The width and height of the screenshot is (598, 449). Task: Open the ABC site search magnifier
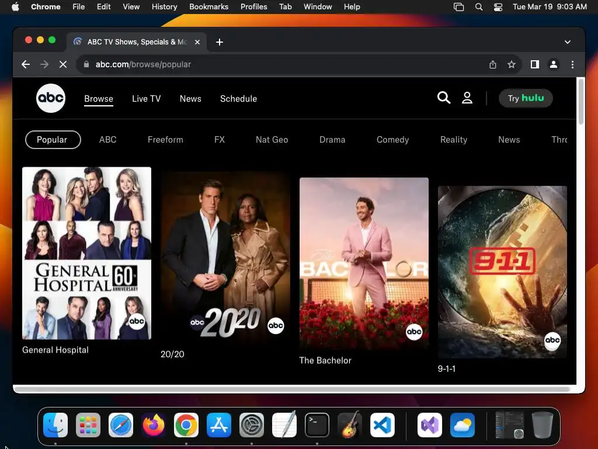tap(444, 98)
